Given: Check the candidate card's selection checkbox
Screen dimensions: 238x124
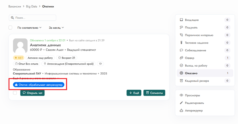Looking at the screenshot, I should pos(15,93).
